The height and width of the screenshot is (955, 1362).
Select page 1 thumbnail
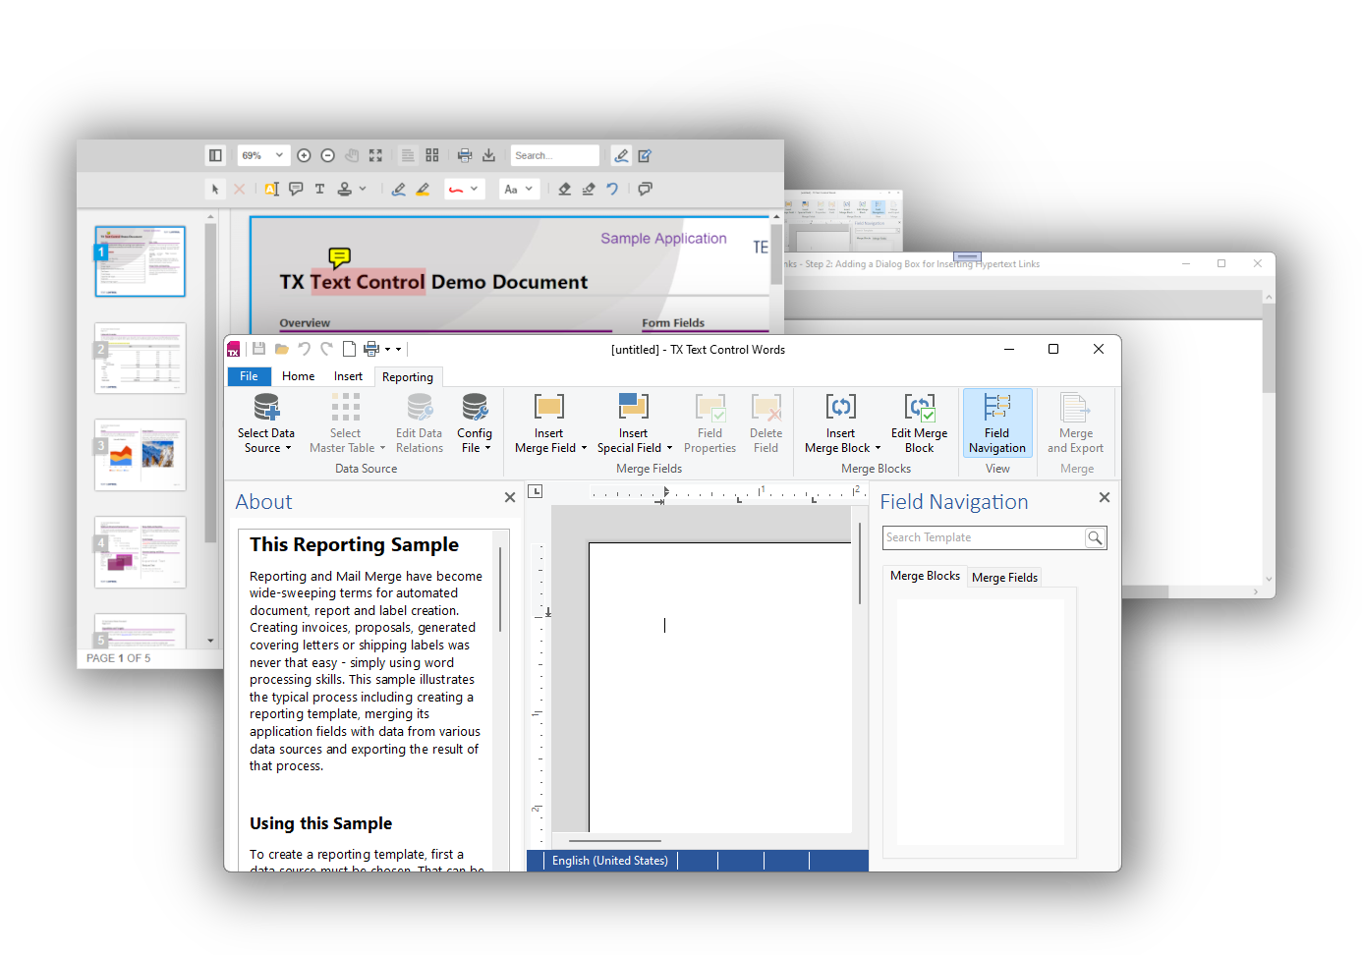click(140, 261)
